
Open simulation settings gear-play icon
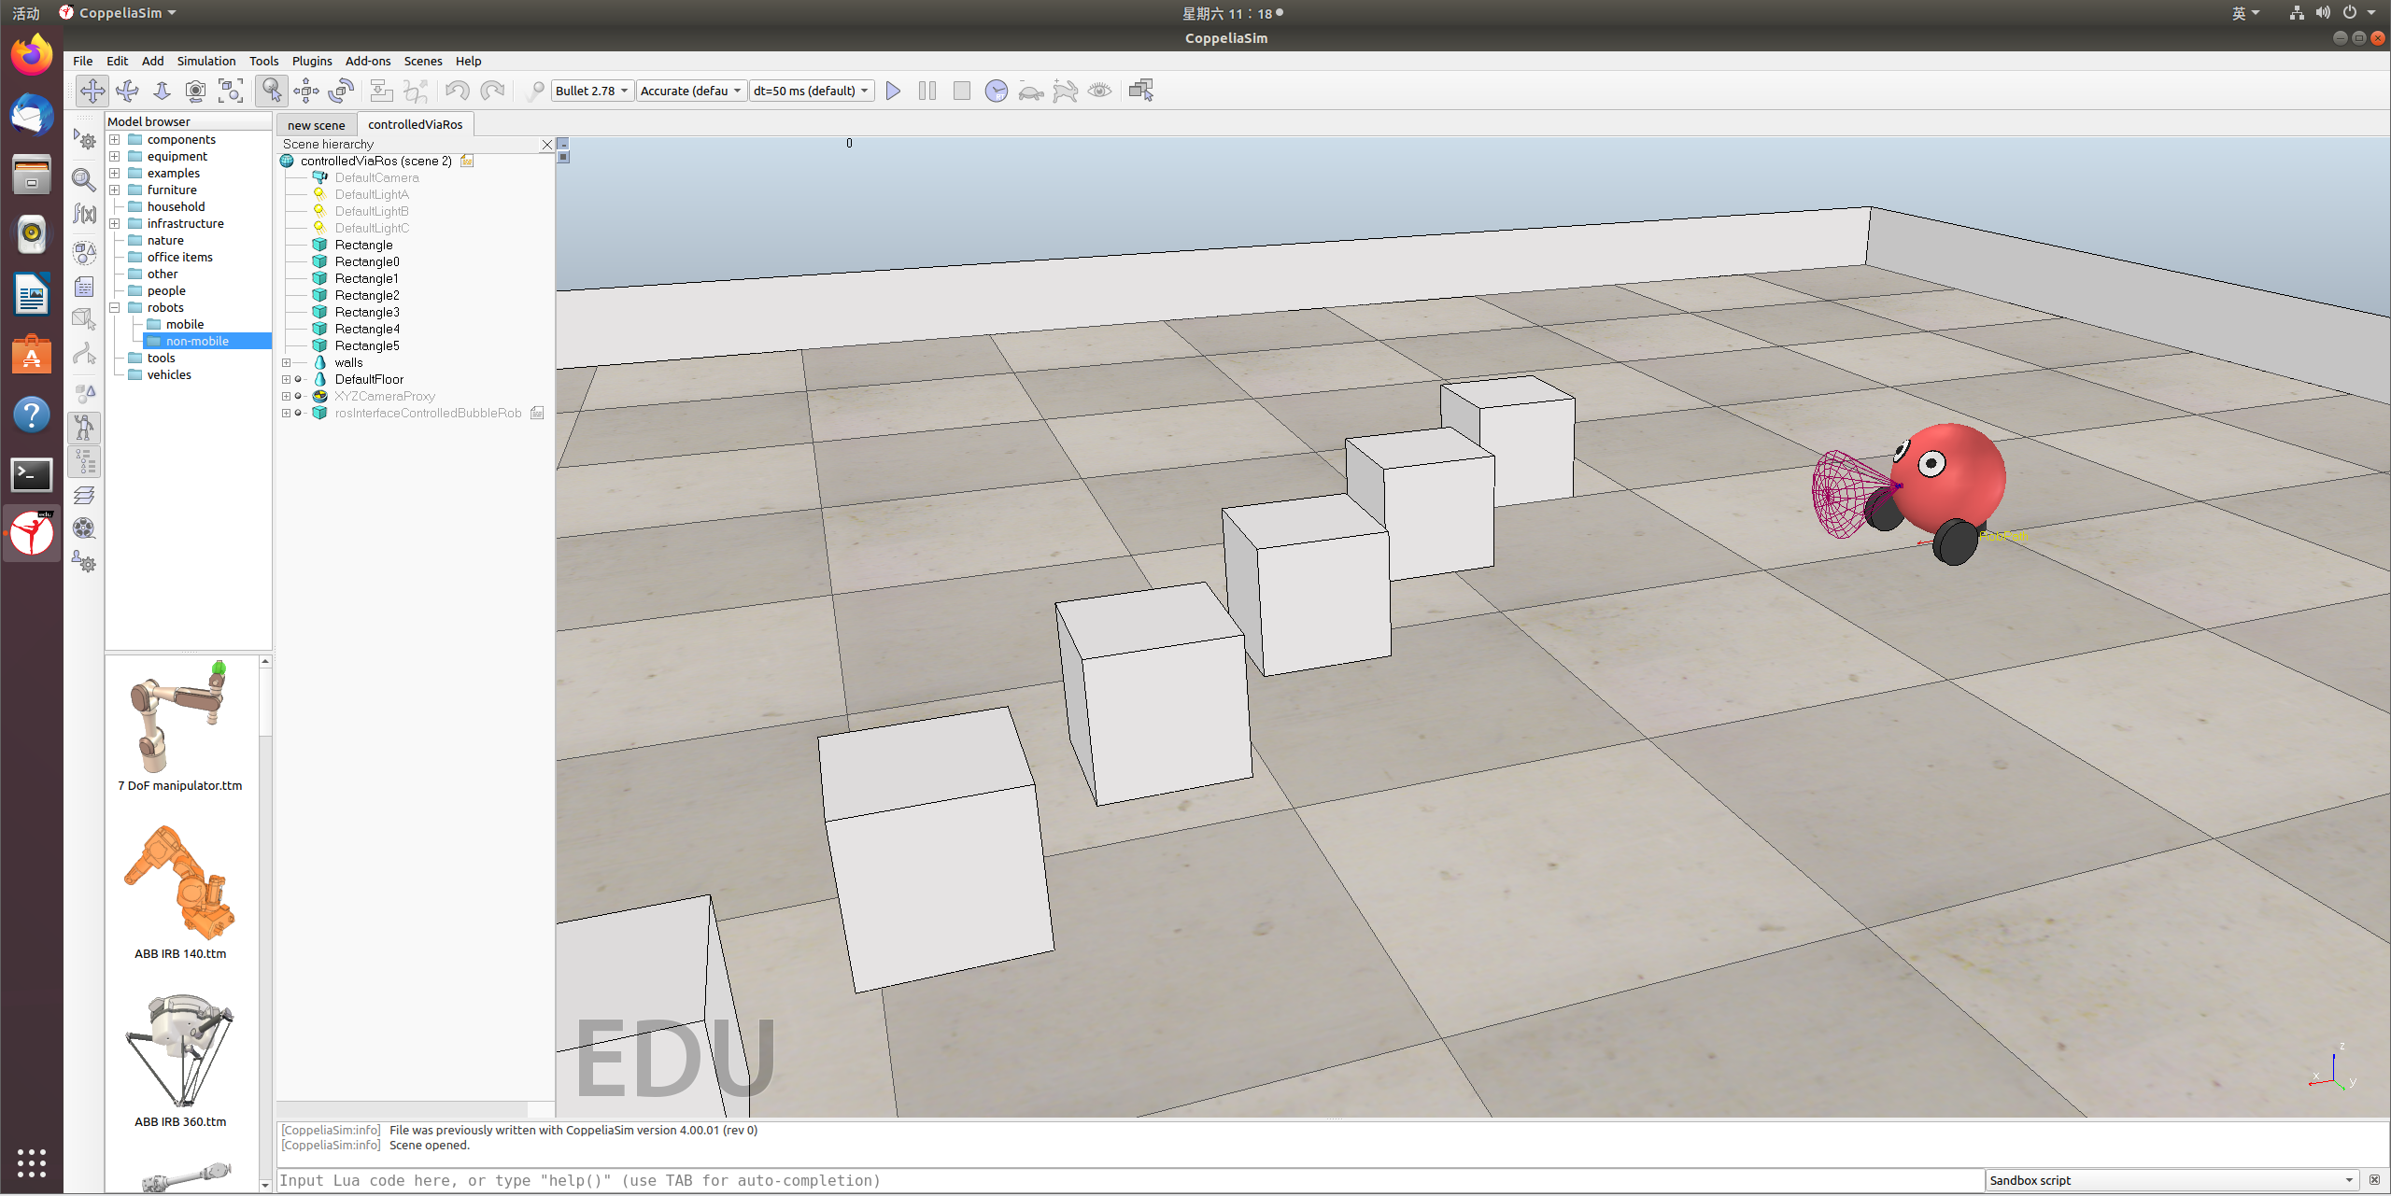coord(84,140)
